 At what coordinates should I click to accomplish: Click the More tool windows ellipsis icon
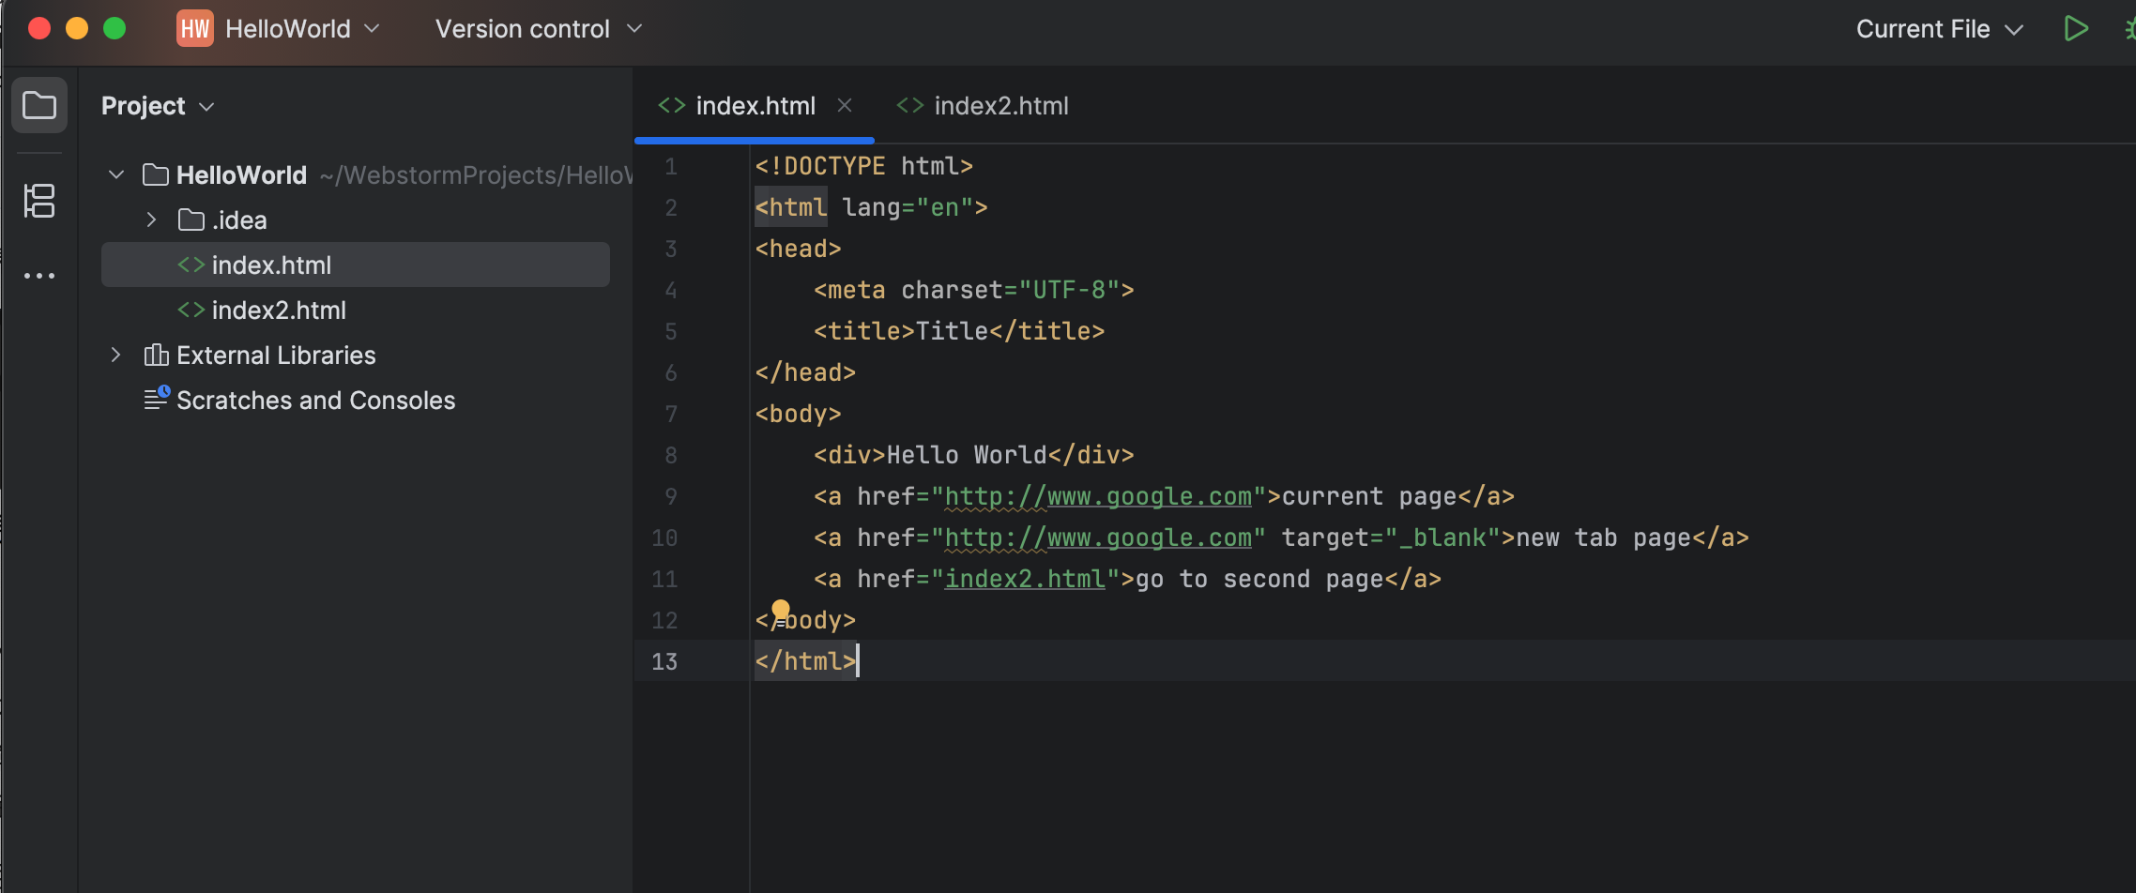pyautogui.click(x=39, y=274)
